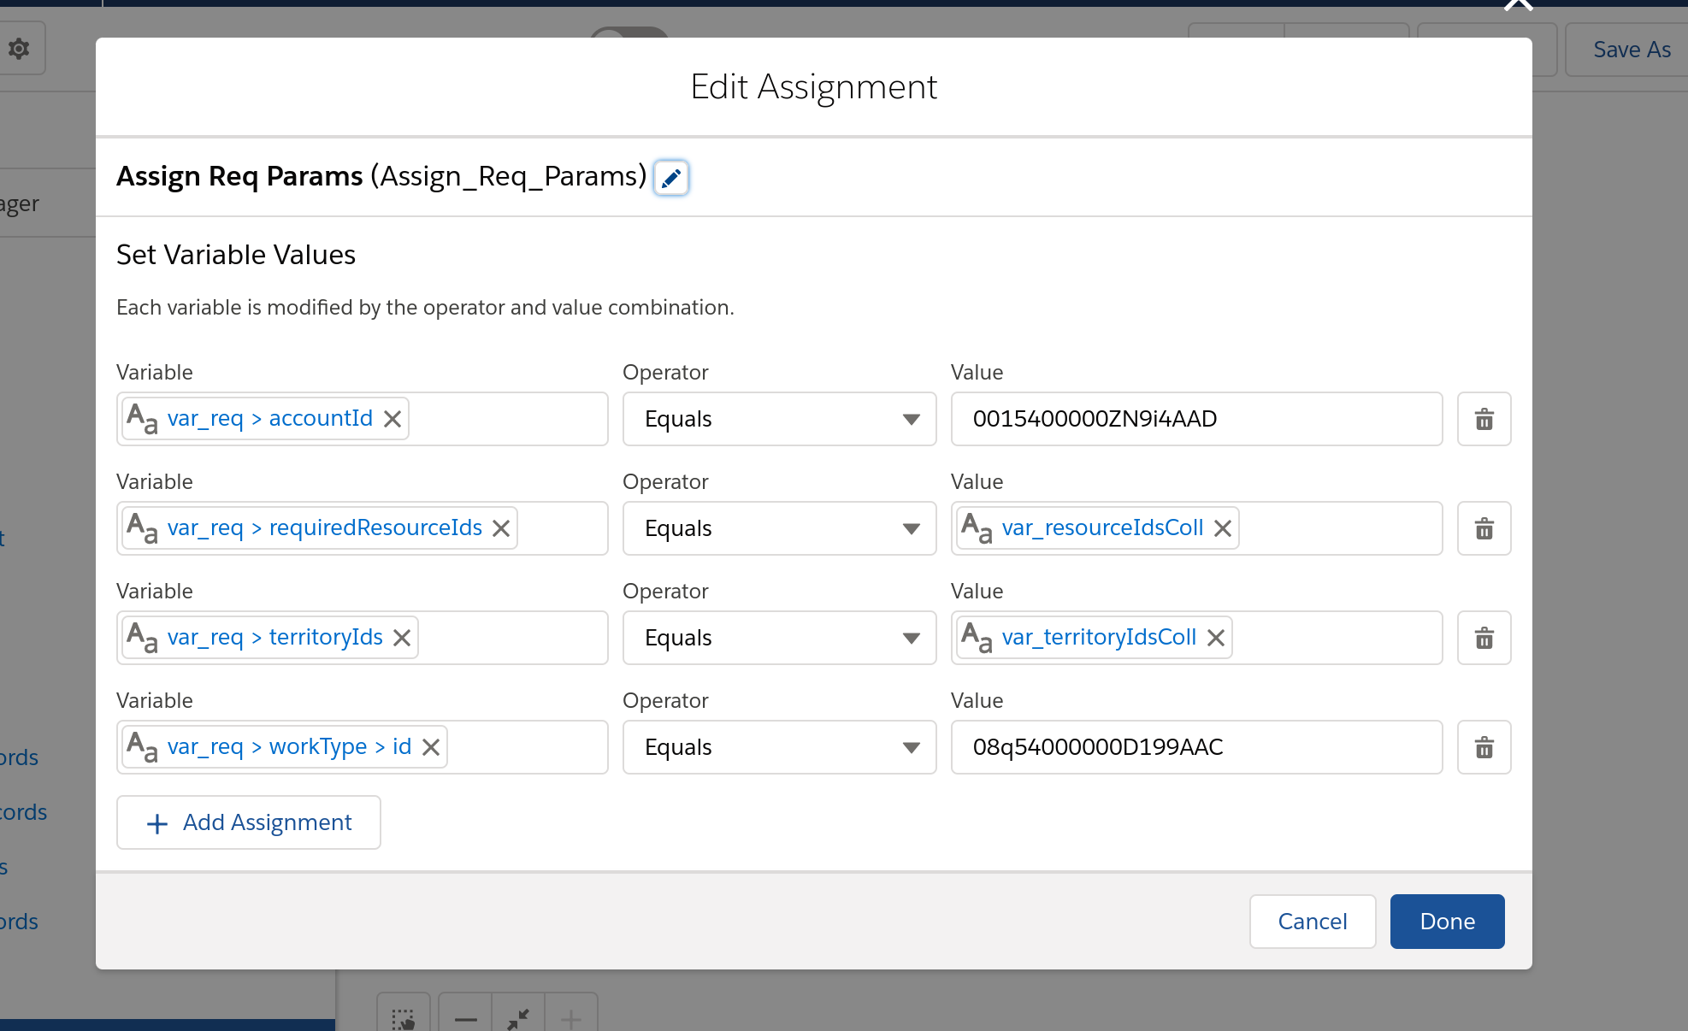
Task: Expand Operator dropdown for territoryIds row
Action: point(779,638)
